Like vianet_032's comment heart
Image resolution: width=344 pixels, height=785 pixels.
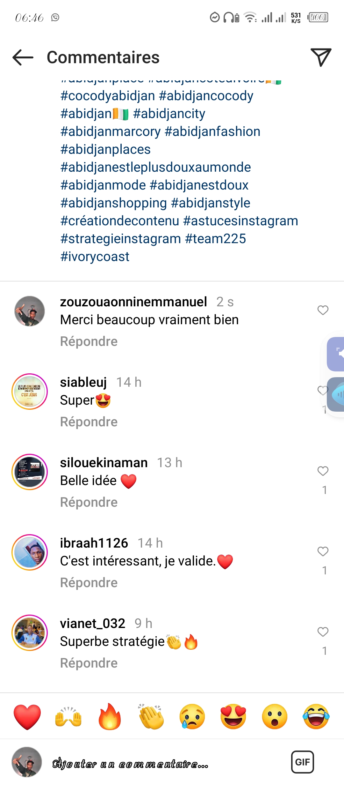(x=323, y=632)
